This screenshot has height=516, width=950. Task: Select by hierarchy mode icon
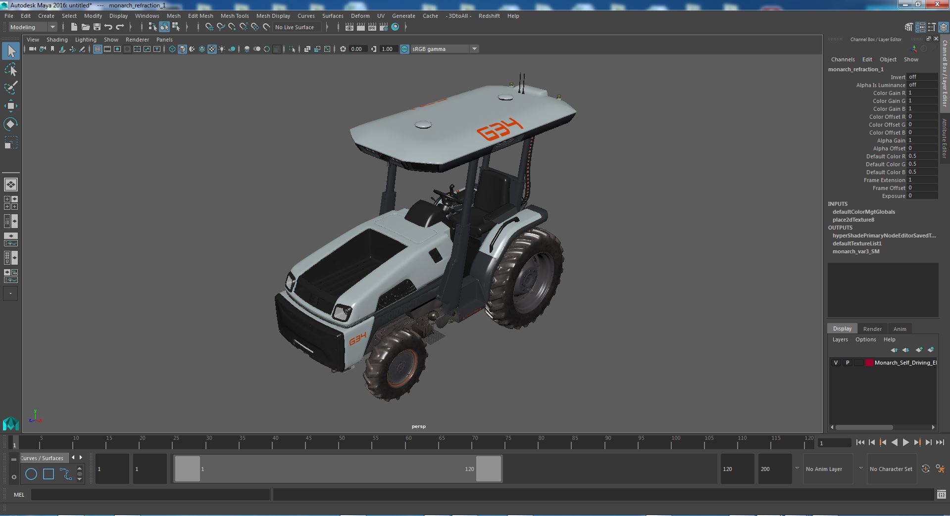click(152, 27)
